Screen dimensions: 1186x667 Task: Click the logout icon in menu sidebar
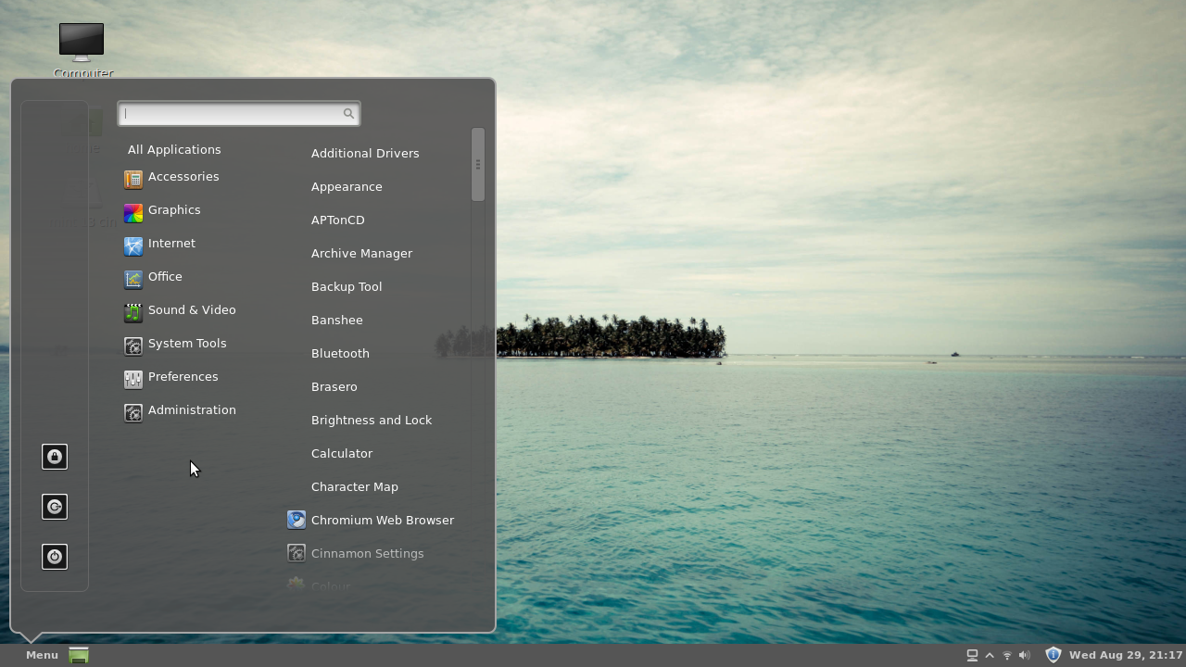pyautogui.click(x=55, y=507)
